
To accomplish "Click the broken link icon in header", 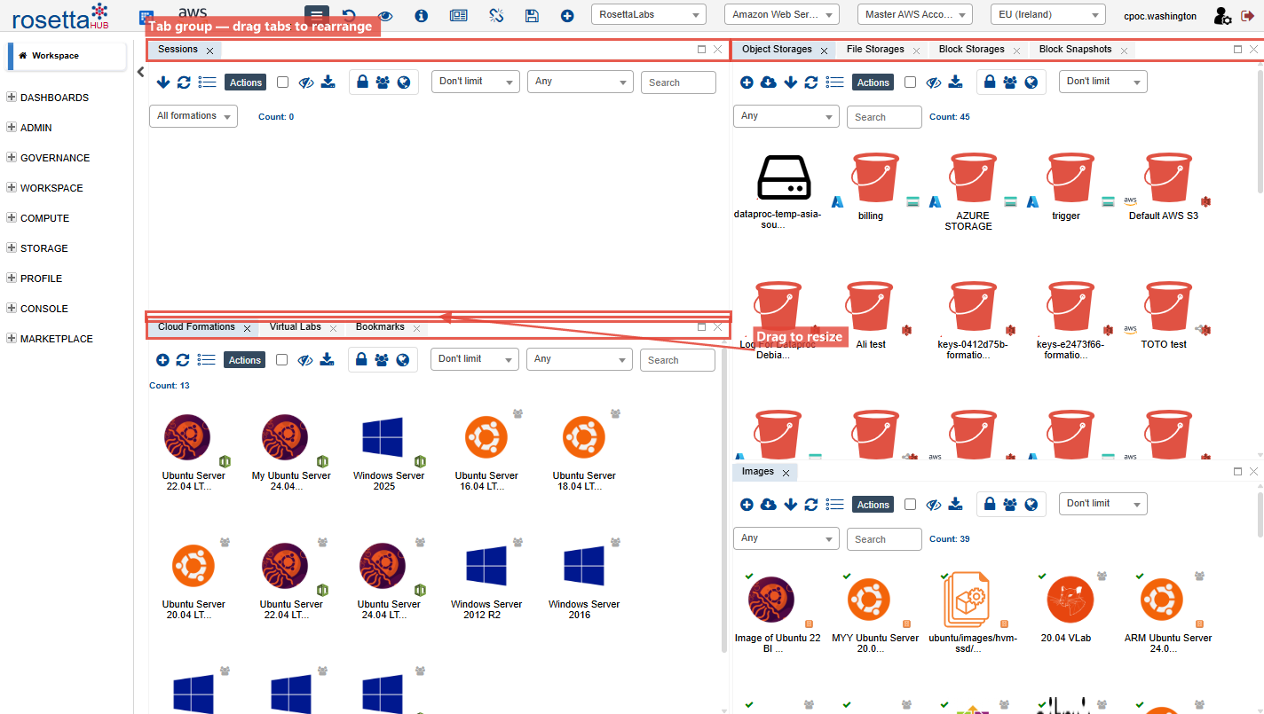I will [496, 16].
